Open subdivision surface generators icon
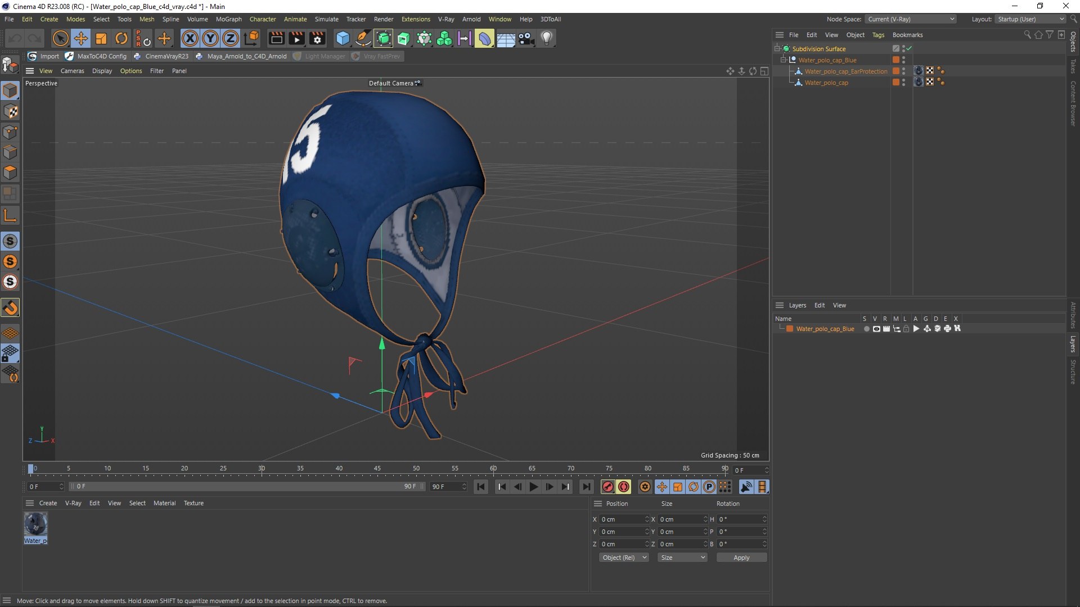Screen dimensions: 1080x607 coord(384,38)
